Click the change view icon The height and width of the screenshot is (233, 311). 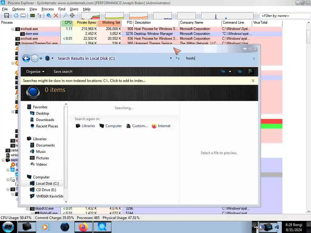tap(224, 72)
